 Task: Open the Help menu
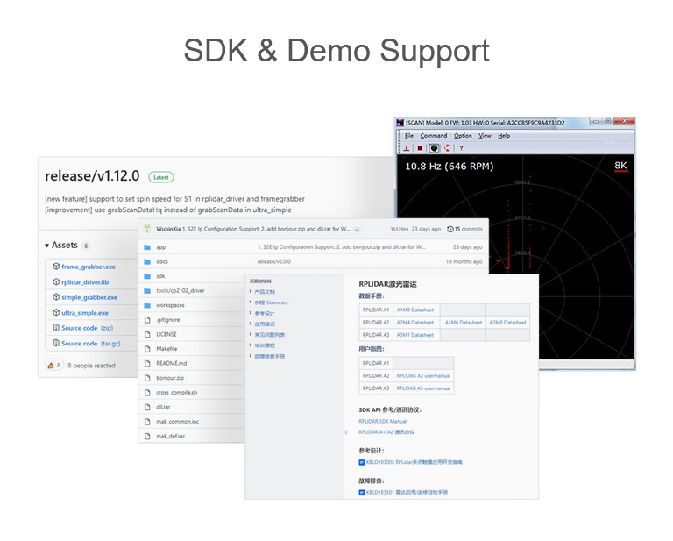(504, 136)
